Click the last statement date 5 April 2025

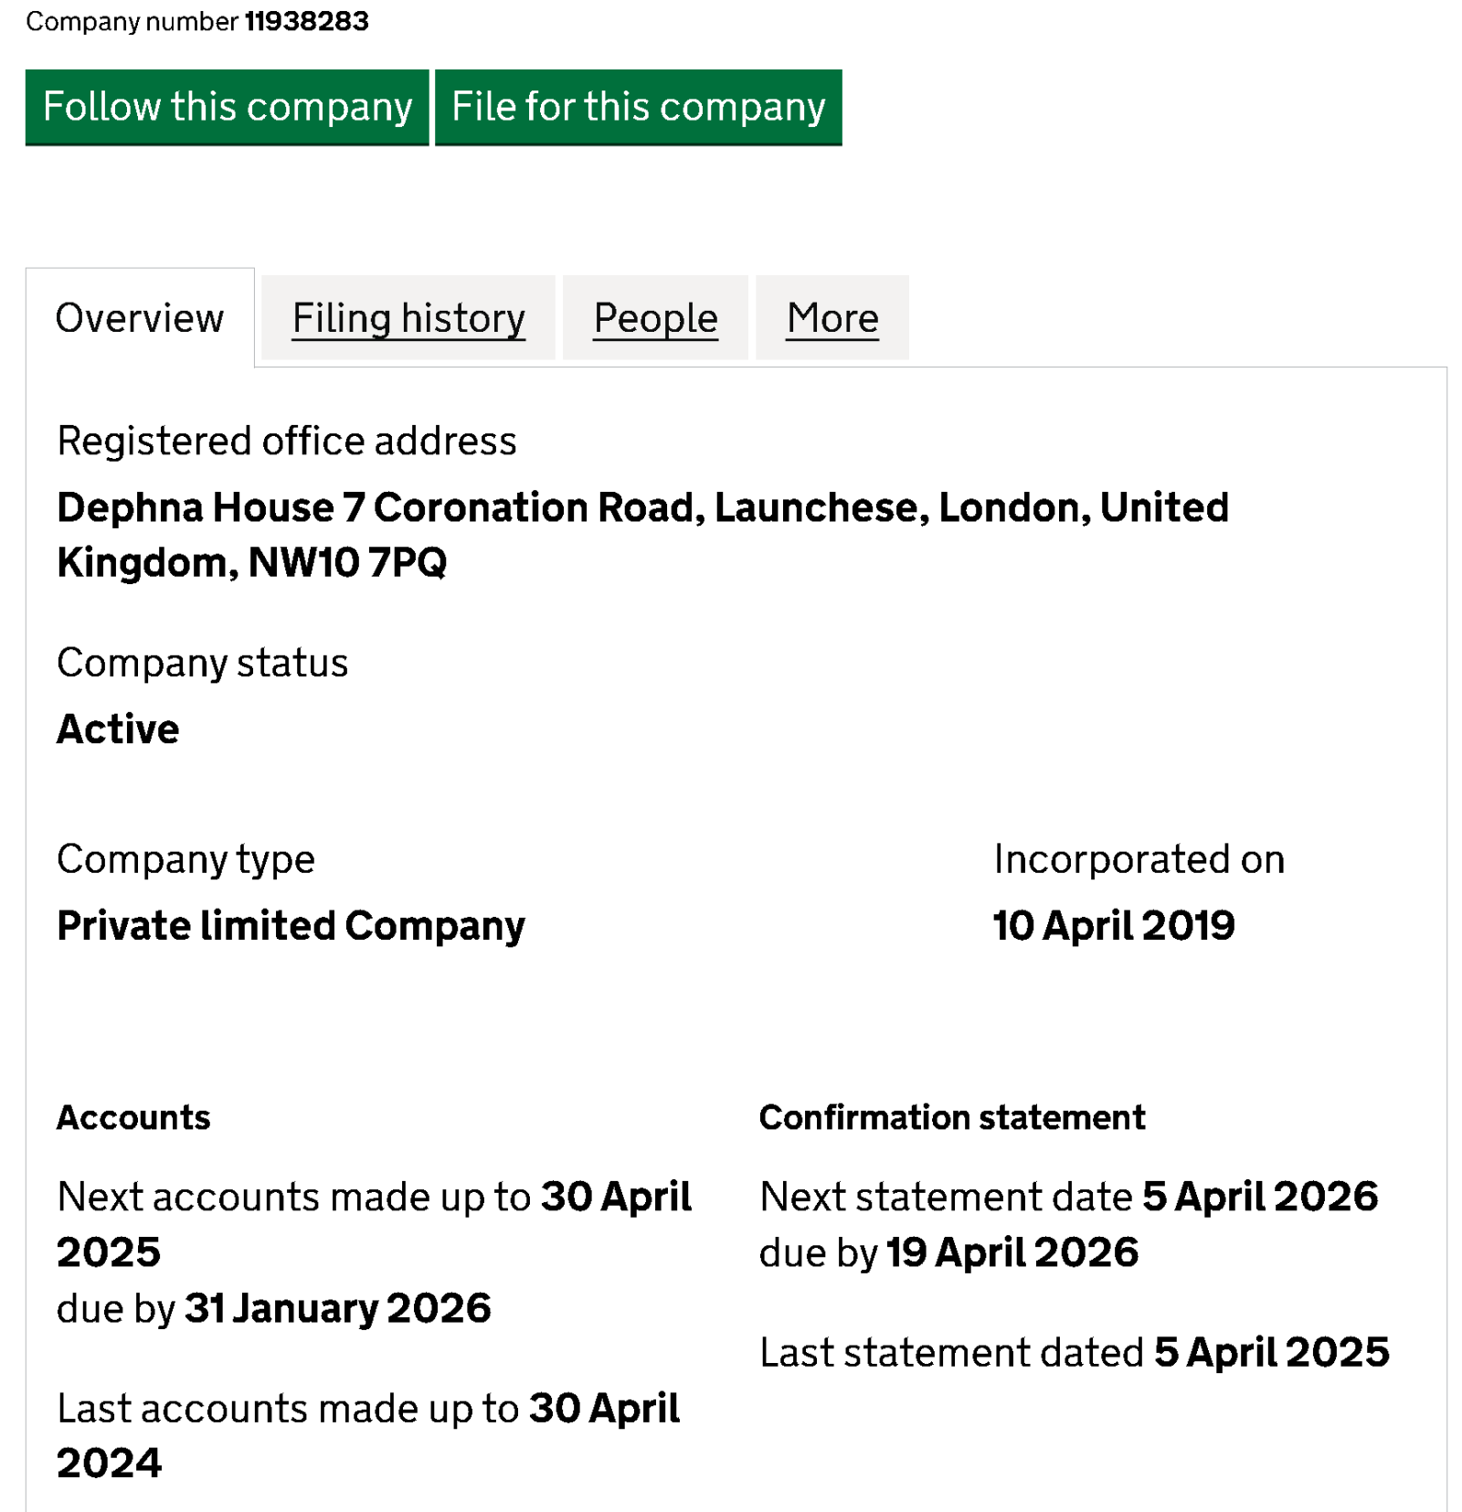(1271, 1353)
